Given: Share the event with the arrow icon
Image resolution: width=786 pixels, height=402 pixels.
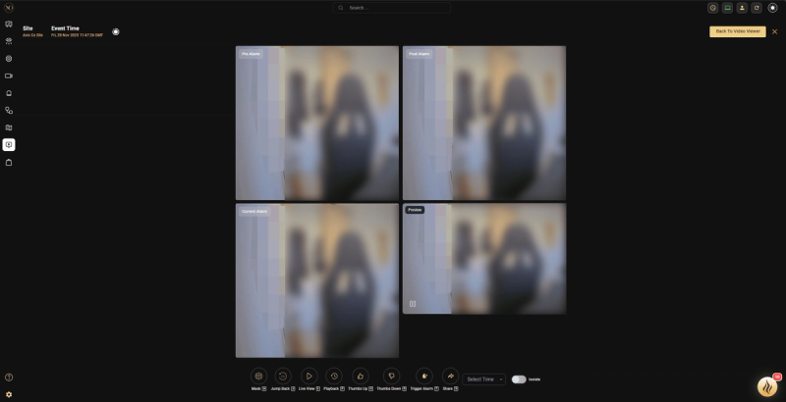Looking at the screenshot, I should click(x=450, y=376).
